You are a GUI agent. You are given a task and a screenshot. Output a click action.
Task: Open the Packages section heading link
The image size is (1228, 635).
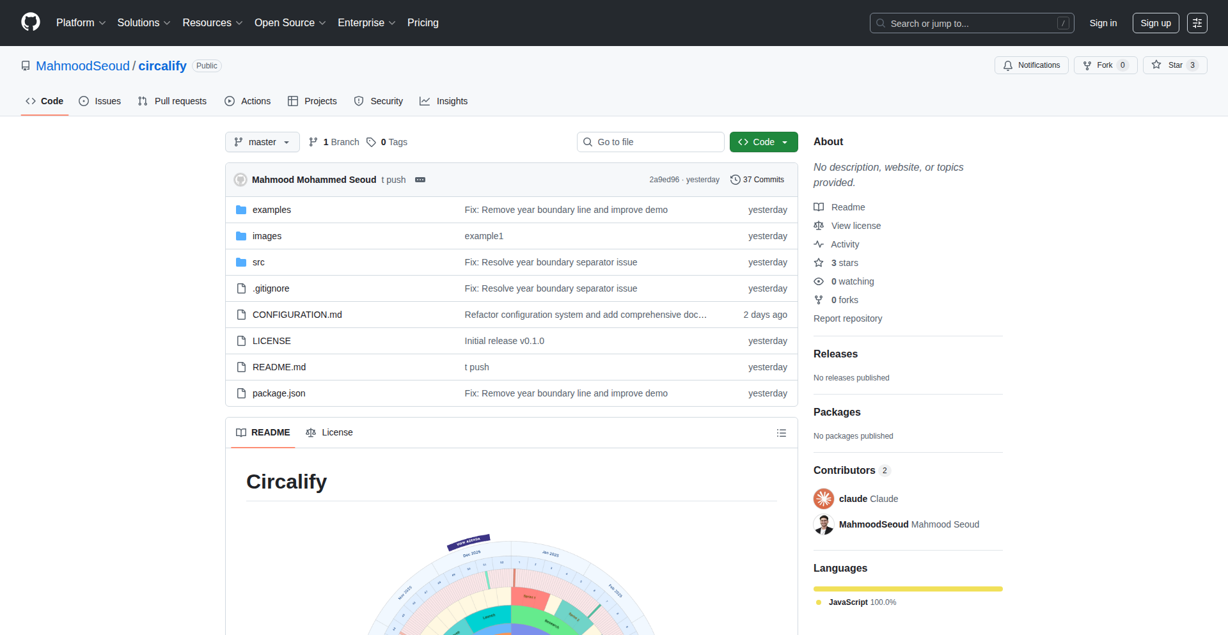[x=837, y=412]
